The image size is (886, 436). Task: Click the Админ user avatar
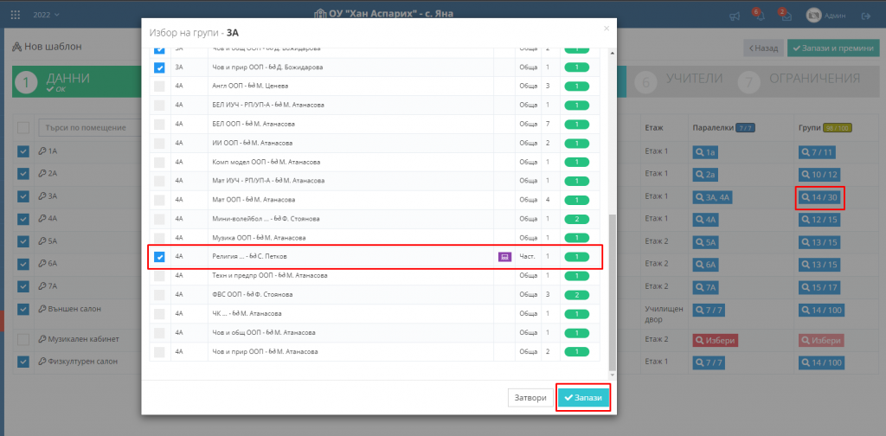(813, 16)
